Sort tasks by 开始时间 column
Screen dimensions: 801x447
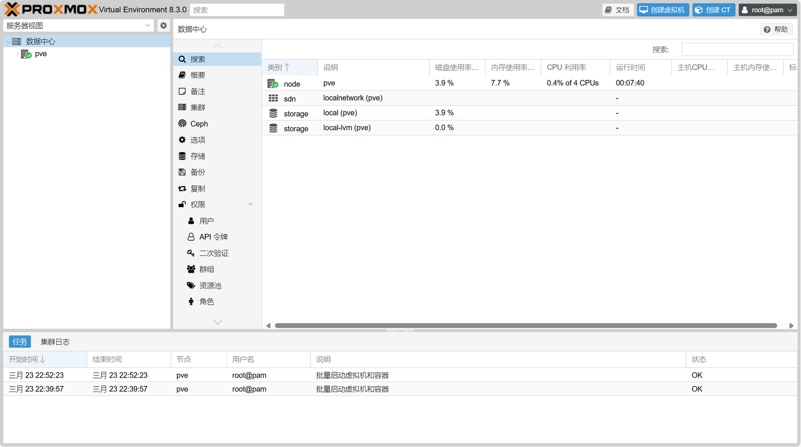click(x=45, y=359)
